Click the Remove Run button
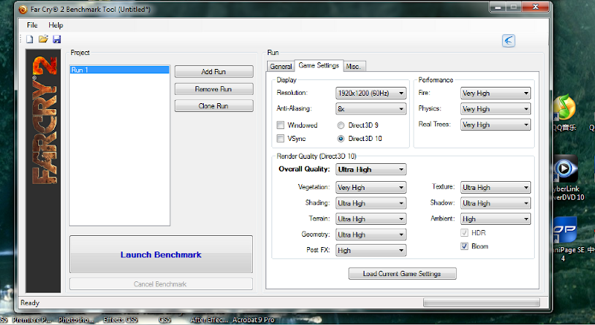Viewport: 595px width, 325px height. pos(213,89)
